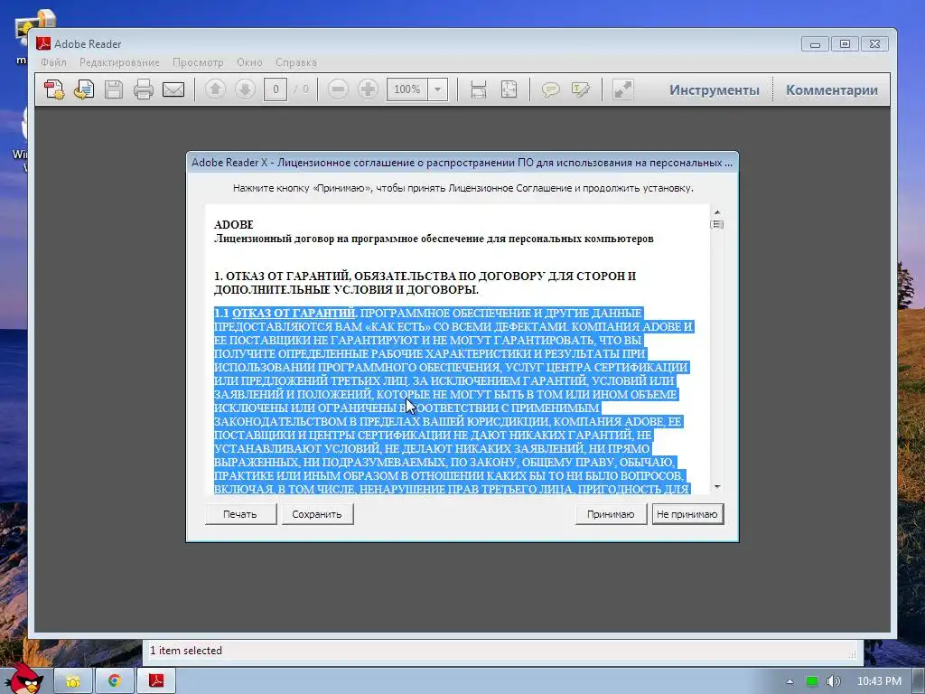This screenshot has width=925, height=694.
Task: Go to previous page arrow icon
Action: coord(215,89)
